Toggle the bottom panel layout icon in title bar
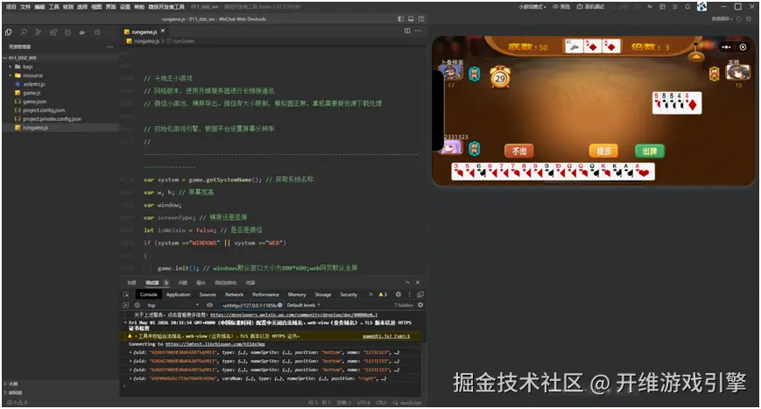This screenshot has width=761, height=409. [x=411, y=19]
